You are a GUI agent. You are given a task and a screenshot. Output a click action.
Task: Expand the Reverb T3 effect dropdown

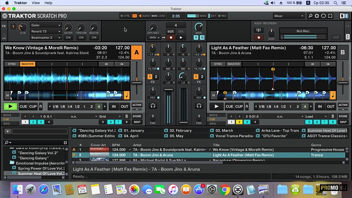(x=46, y=32)
